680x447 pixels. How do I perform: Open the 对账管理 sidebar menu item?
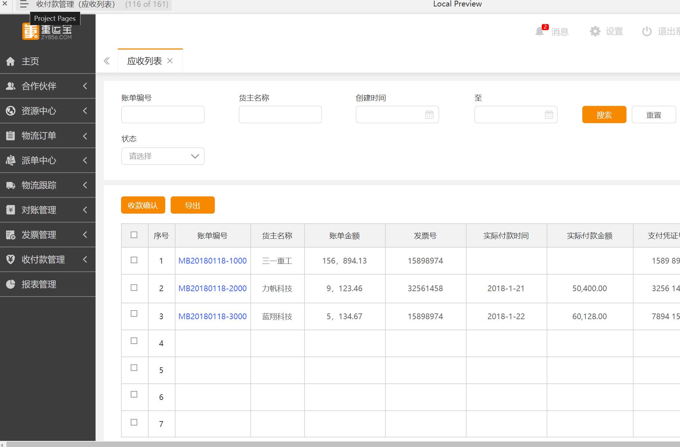tap(48, 210)
